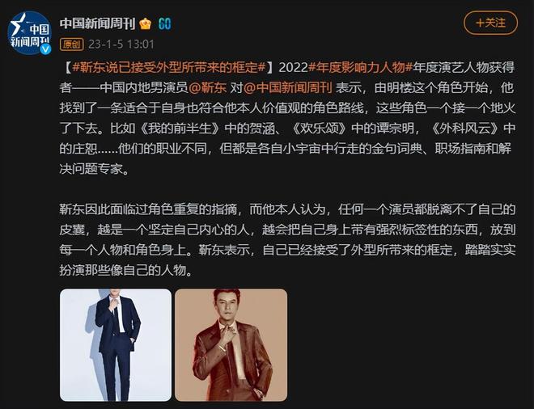
Task: Click the post timestamp 23-1-5 13:01
Action: (x=121, y=44)
